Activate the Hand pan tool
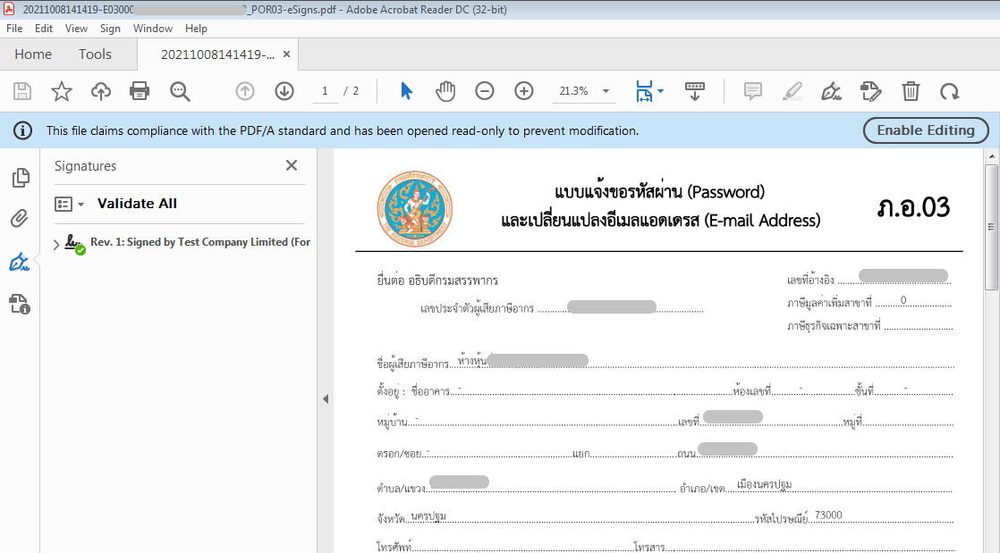Viewport: 1000px width, 553px height. 445,91
